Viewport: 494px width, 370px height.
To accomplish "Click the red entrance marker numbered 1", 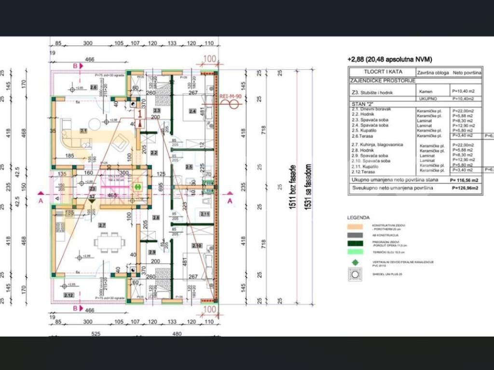I will 139,114.
